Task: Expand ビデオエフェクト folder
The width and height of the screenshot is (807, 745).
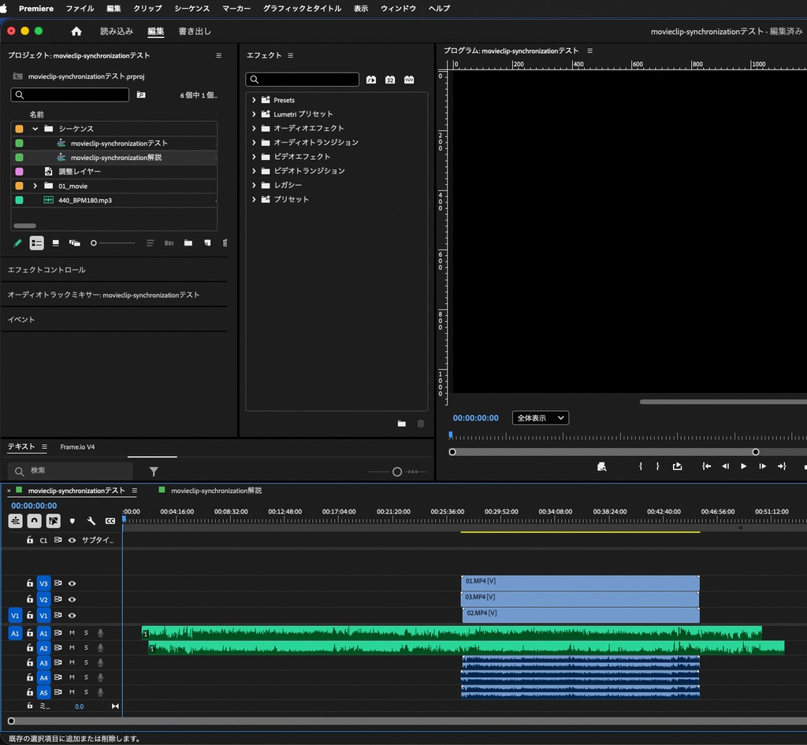Action: point(254,156)
